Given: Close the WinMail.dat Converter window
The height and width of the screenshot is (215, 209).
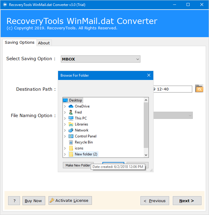Looking at the screenshot, I should click(x=202, y=5).
